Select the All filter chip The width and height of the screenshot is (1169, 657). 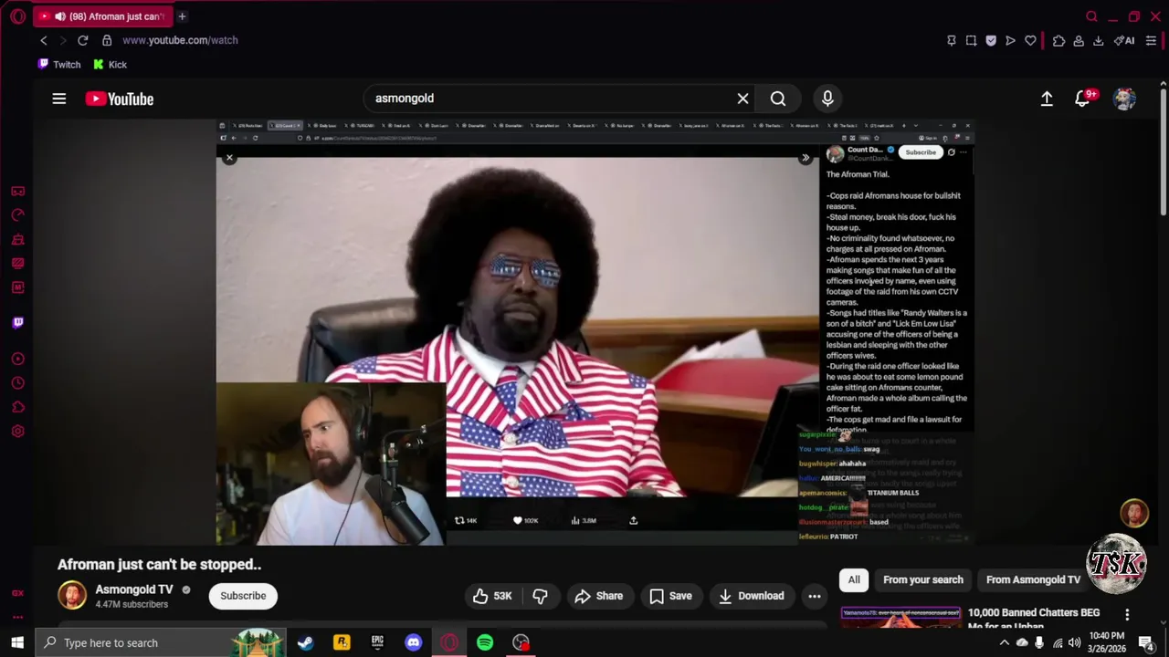(x=854, y=579)
